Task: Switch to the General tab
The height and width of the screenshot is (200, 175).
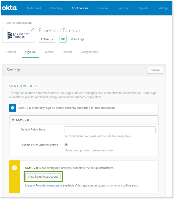Action: [11, 52]
